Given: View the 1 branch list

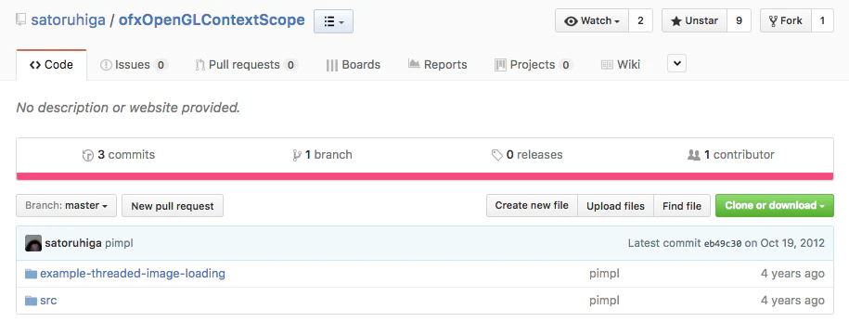Looking at the screenshot, I should pos(322,155).
